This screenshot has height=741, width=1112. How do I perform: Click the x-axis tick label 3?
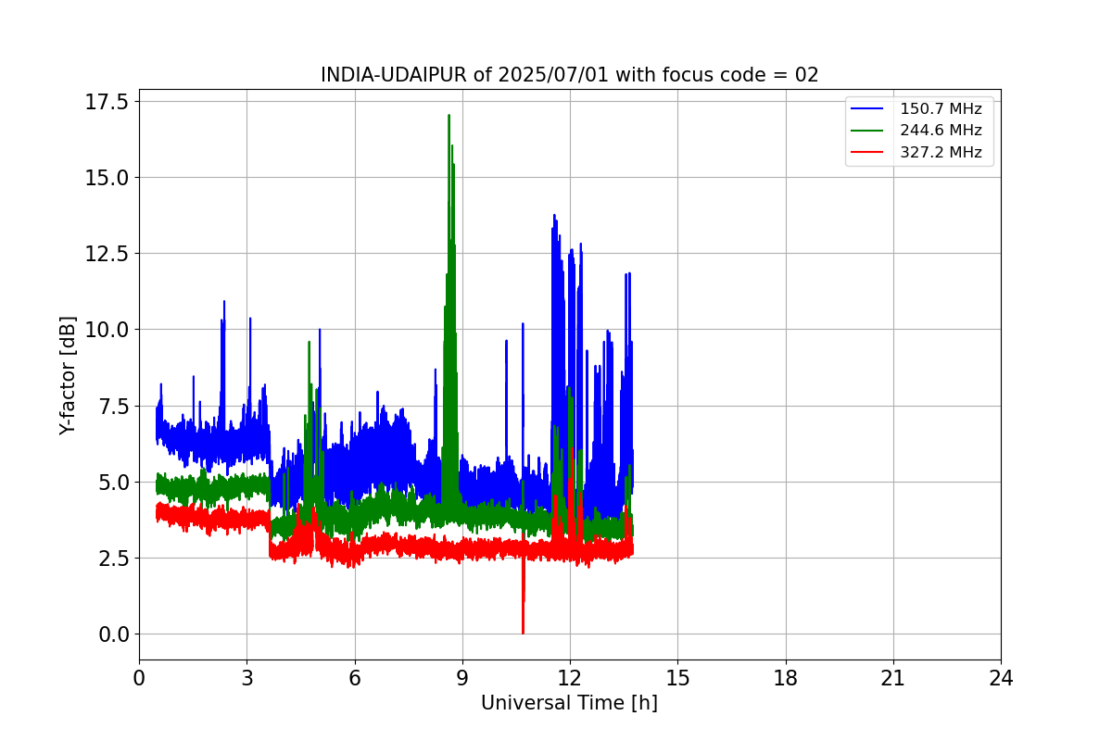pos(246,678)
